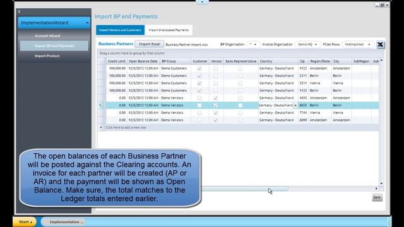The width and height of the screenshot is (404, 227).
Task: Open the Filter Rows NotImported dropdown
Action: click(x=357, y=44)
